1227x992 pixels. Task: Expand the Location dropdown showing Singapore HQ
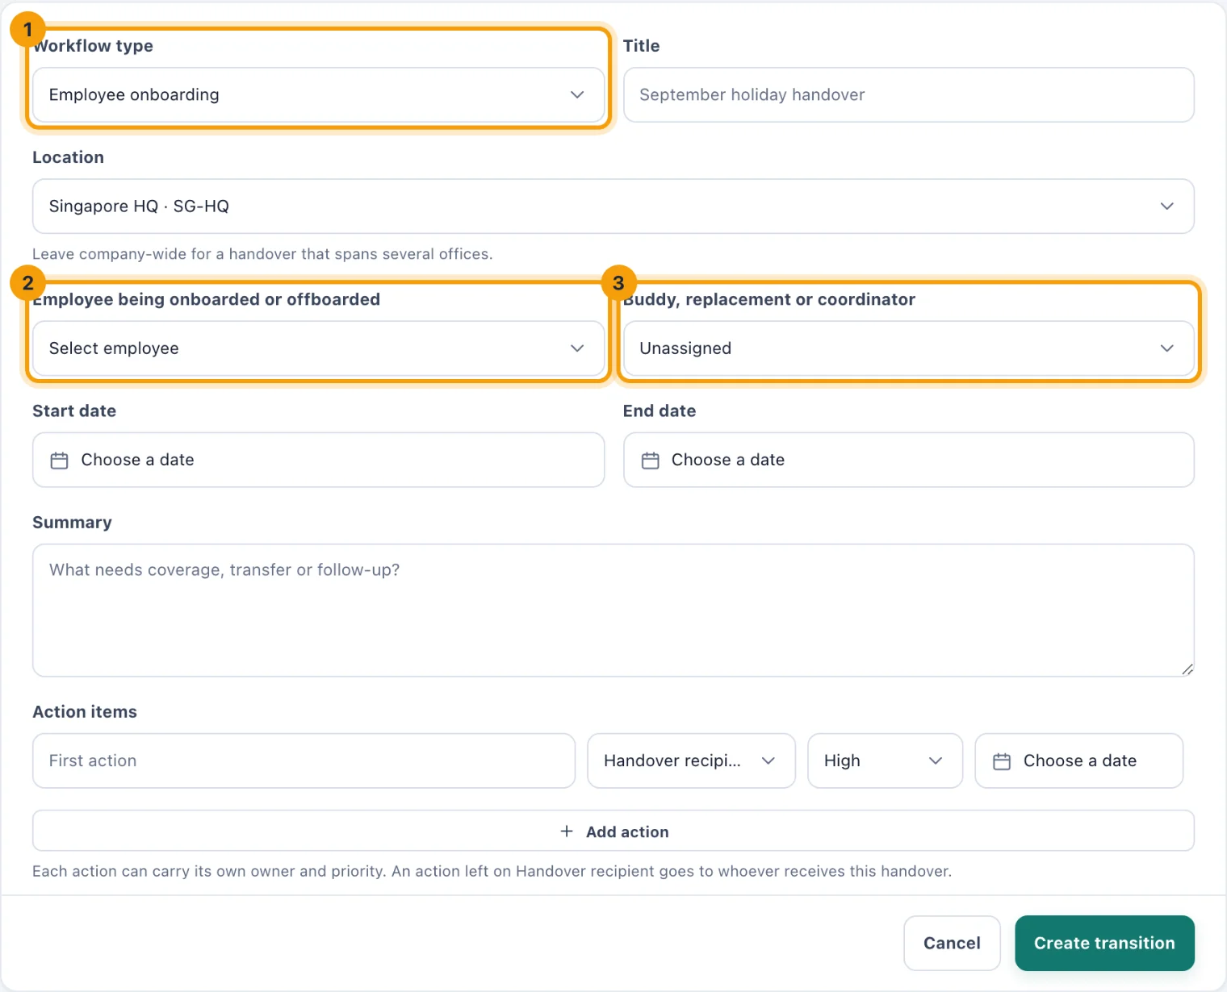pos(613,206)
